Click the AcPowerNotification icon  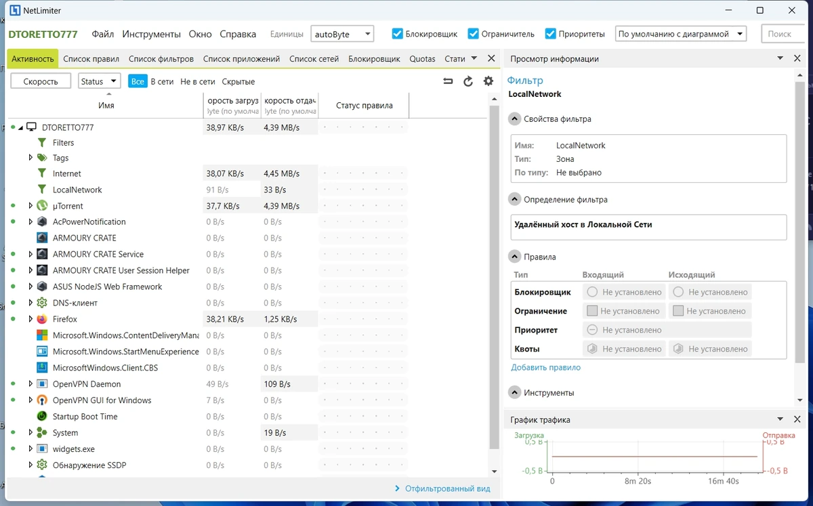[41, 222]
